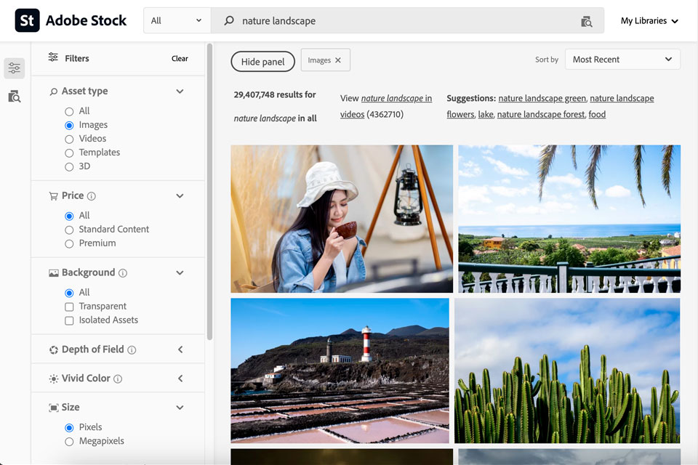This screenshot has width=698, height=465.
Task: Enable Isolated Assets checkbox
Action: [69, 321]
